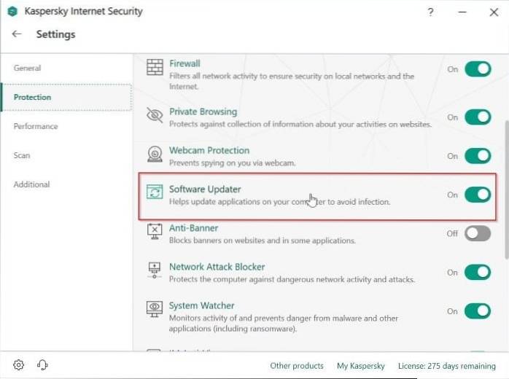Click the Private Browsing crossed-eye icon
The height and width of the screenshot is (379, 509).
pos(155,115)
